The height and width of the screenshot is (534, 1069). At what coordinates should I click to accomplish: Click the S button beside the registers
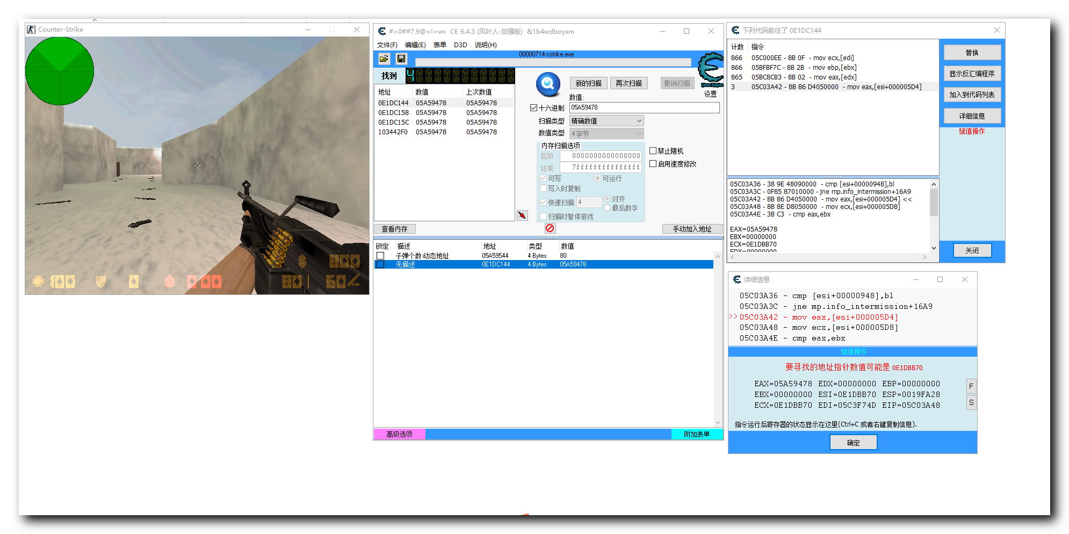[971, 402]
